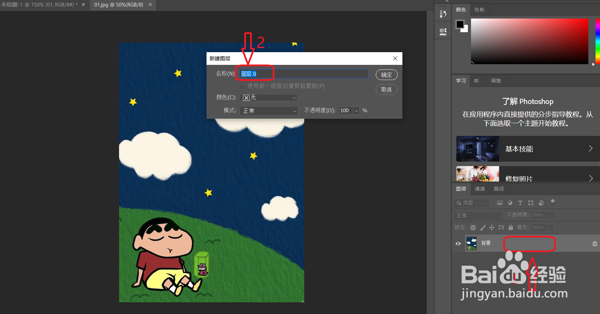Click the Layers panel 填充 100% field
Image resolution: width=600 pixels, height=314 pixels.
click(x=539, y=228)
